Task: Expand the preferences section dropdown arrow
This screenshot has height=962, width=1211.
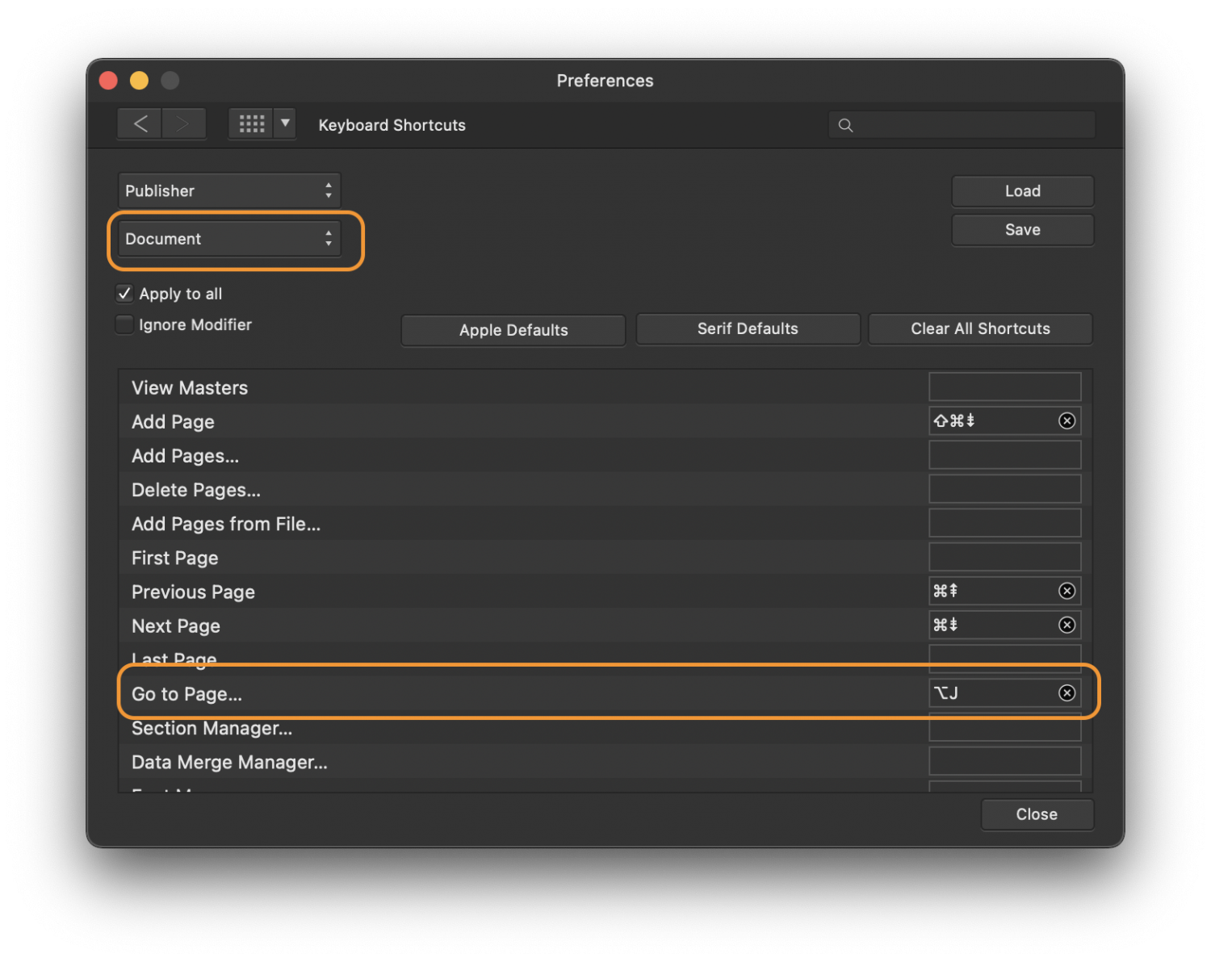Action: tap(285, 124)
